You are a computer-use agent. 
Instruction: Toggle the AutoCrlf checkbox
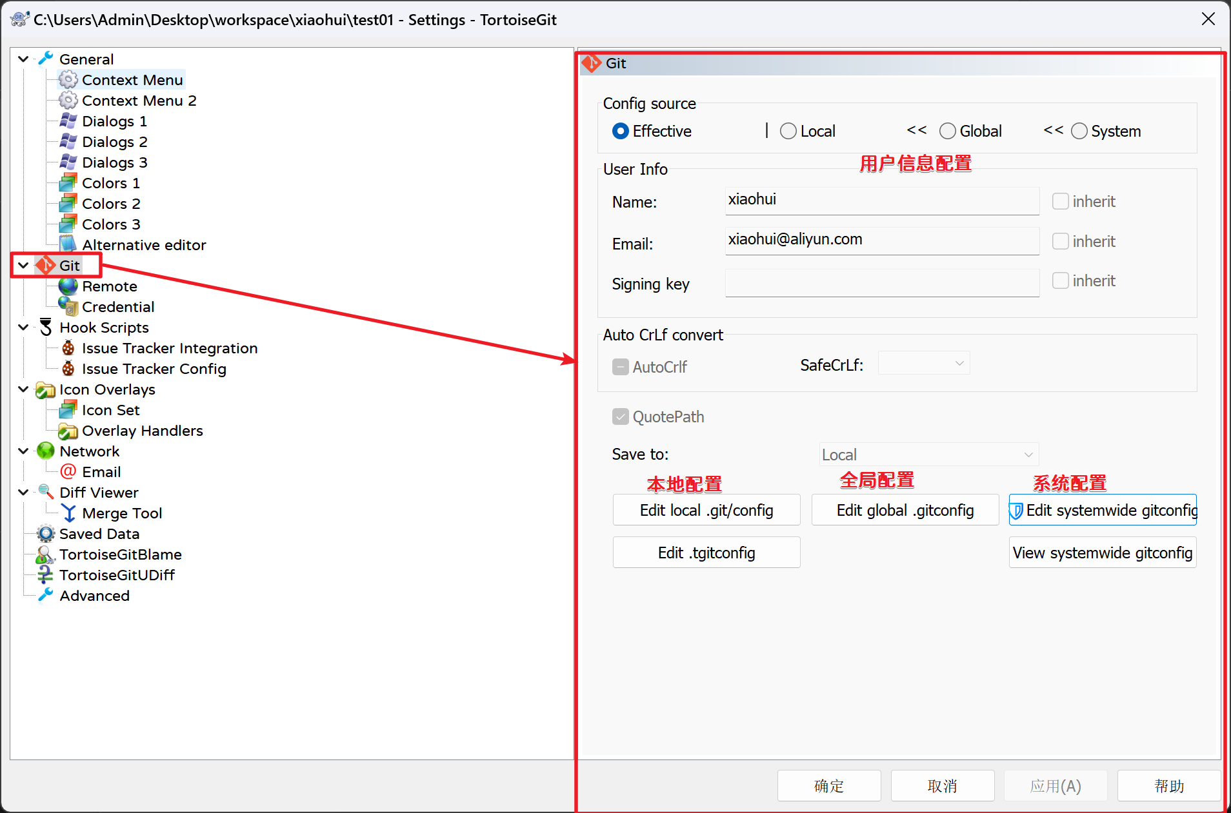tap(621, 367)
